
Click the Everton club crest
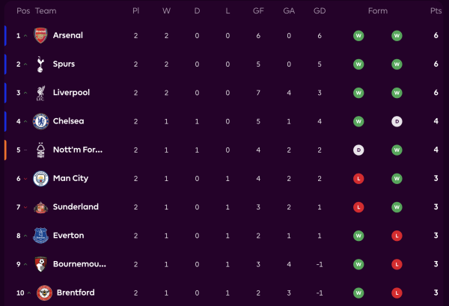40,236
